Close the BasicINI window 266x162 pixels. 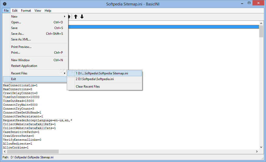coord(258,3)
